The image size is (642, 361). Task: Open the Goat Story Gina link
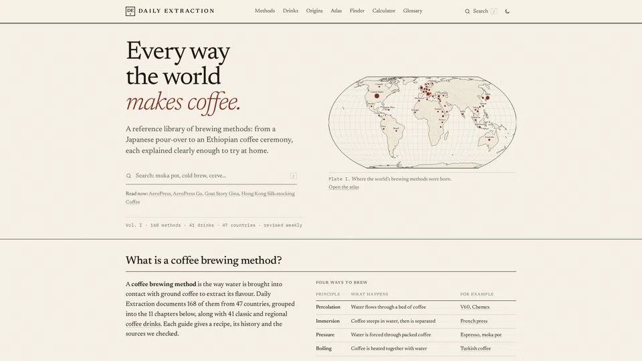pyautogui.click(x=221, y=194)
